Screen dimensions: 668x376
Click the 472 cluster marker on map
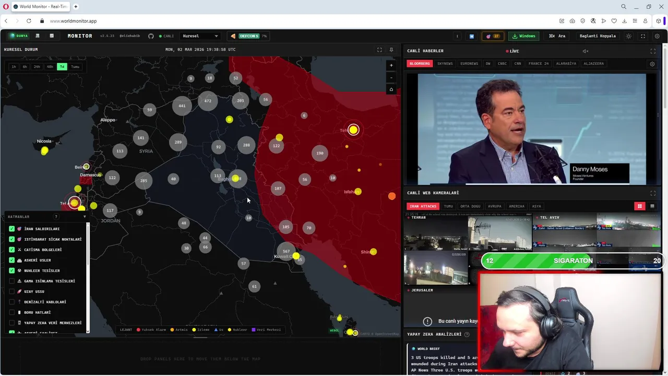[x=208, y=101]
